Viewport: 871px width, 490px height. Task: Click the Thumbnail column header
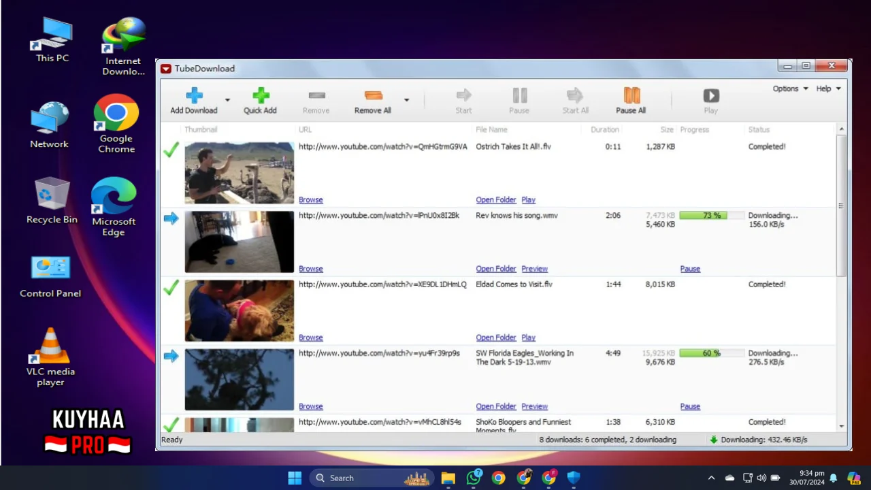[x=201, y=129]
